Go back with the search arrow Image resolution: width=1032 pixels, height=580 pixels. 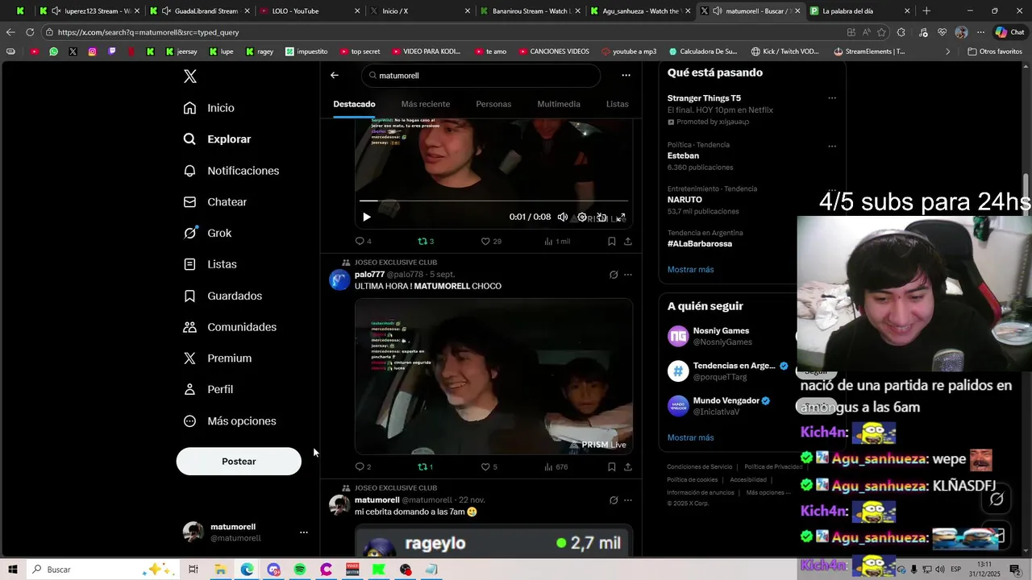tap(335, 76)
